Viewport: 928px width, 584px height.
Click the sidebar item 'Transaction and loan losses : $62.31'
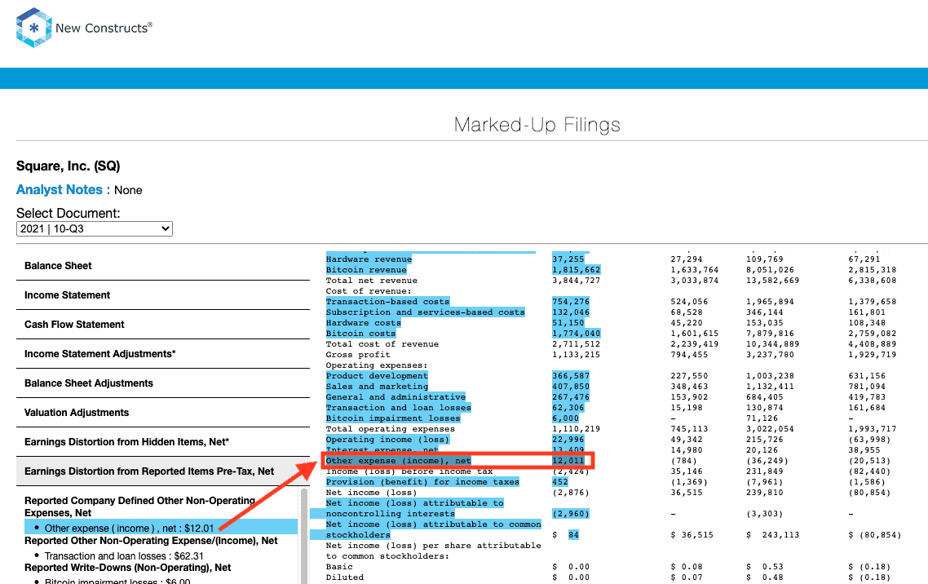pos(124,556)
